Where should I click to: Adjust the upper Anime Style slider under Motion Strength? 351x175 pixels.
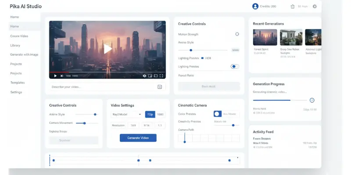[x=203, y=50]
